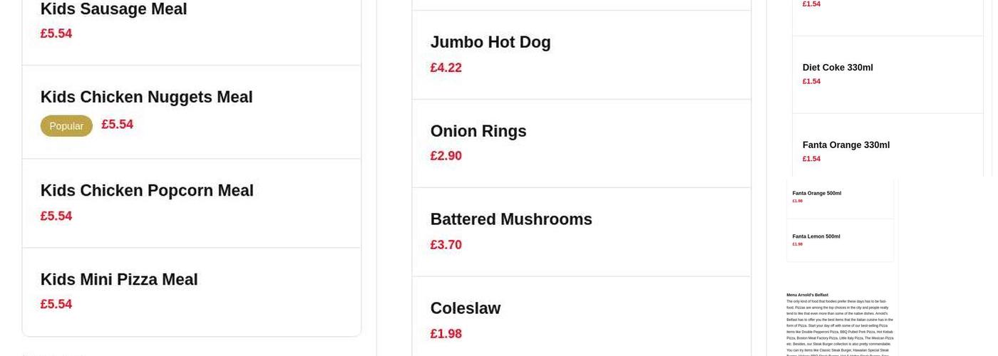Select the Battered Mushrooms item
The image size is (998, 356).
511,219
